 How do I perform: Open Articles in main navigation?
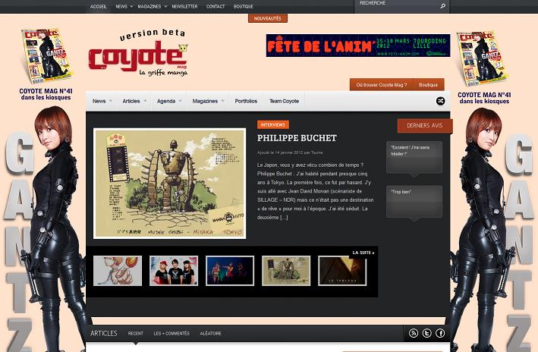coord(131,101)
